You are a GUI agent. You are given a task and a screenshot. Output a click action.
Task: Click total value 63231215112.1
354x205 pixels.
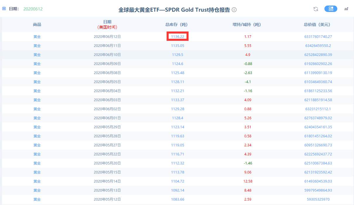pyautogui.click(x=318, y=109)
